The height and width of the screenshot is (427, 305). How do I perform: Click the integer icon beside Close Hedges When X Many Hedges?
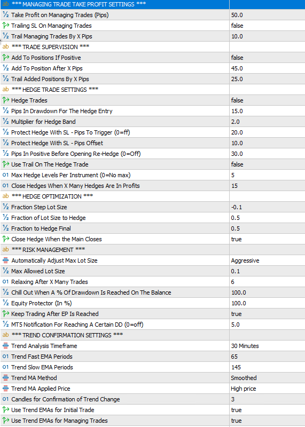[5, 186]
